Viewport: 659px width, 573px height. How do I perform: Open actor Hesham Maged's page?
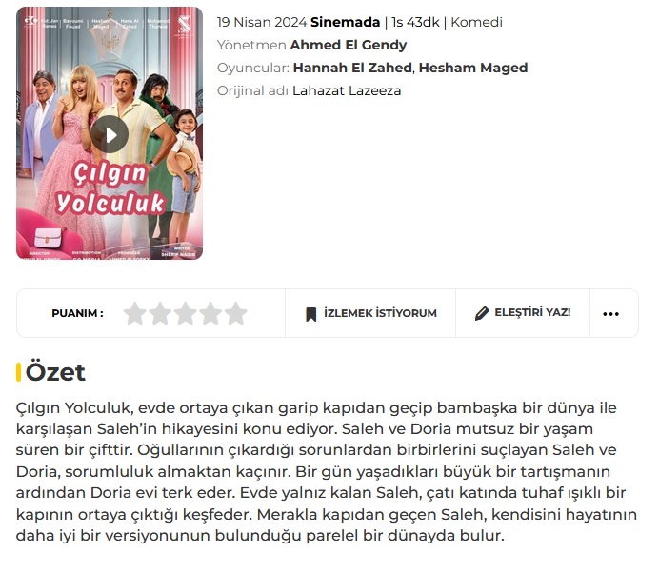(x=473, y=68)
